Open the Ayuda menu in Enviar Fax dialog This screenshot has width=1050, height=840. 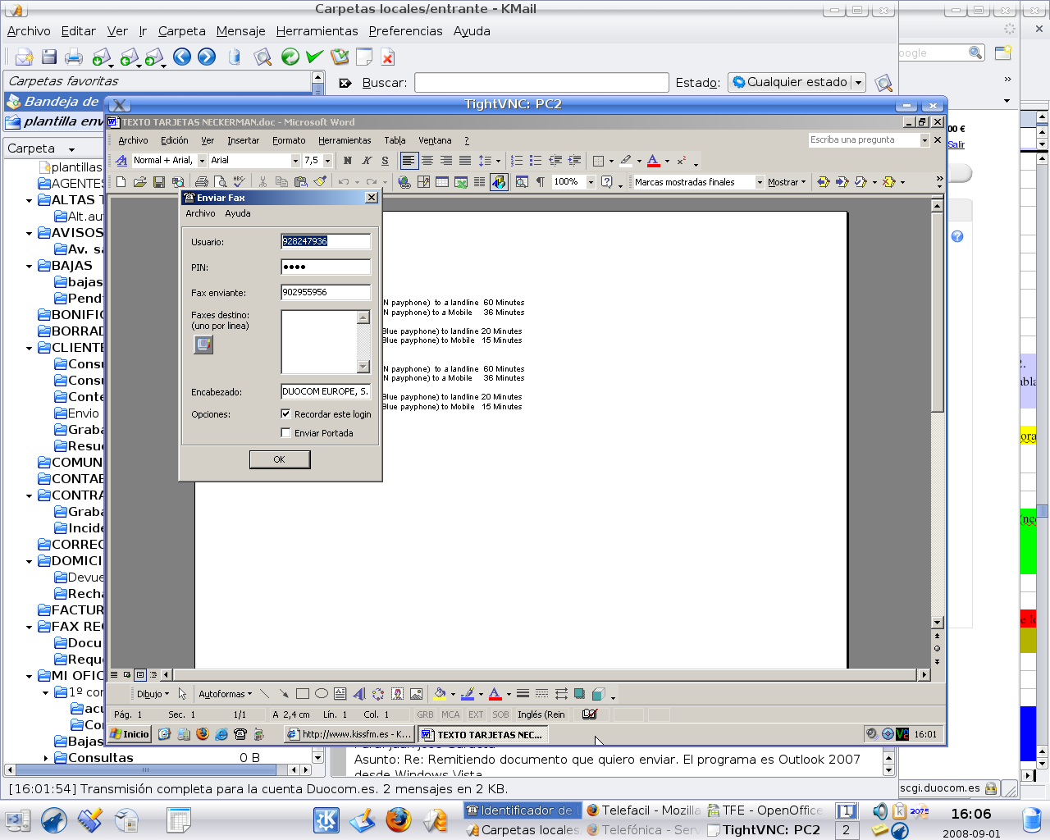[x=238, y=214]
